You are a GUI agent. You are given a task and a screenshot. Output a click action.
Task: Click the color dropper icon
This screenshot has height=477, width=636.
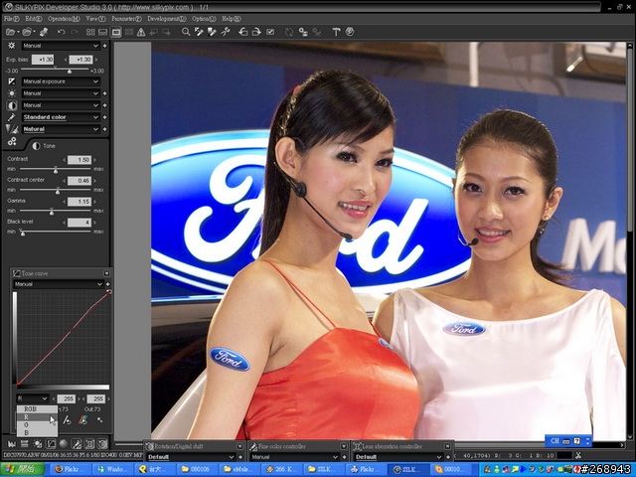click(x=12, y=117)
